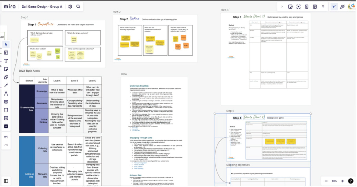The image size is (357, 187).
Task: Expand collapsed top toolbar with chevron arrow
Action: tap(282, 7)
